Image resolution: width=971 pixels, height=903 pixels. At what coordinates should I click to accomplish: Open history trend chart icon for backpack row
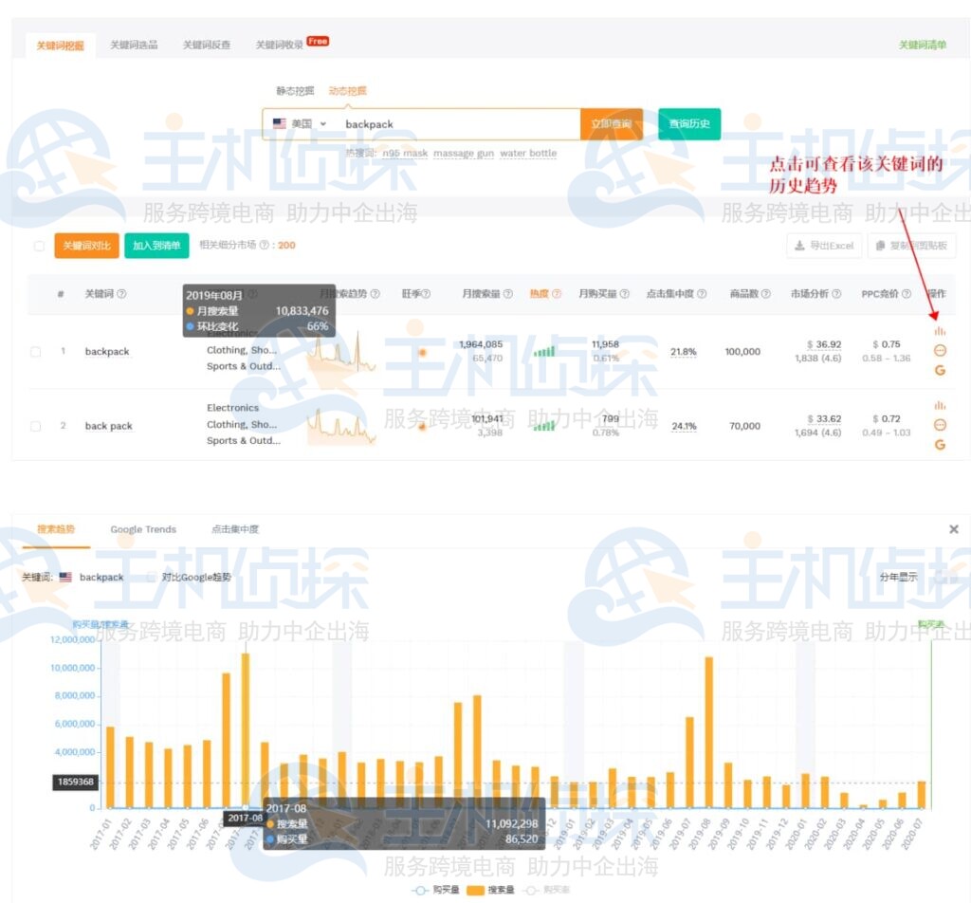tap(940, 331)
